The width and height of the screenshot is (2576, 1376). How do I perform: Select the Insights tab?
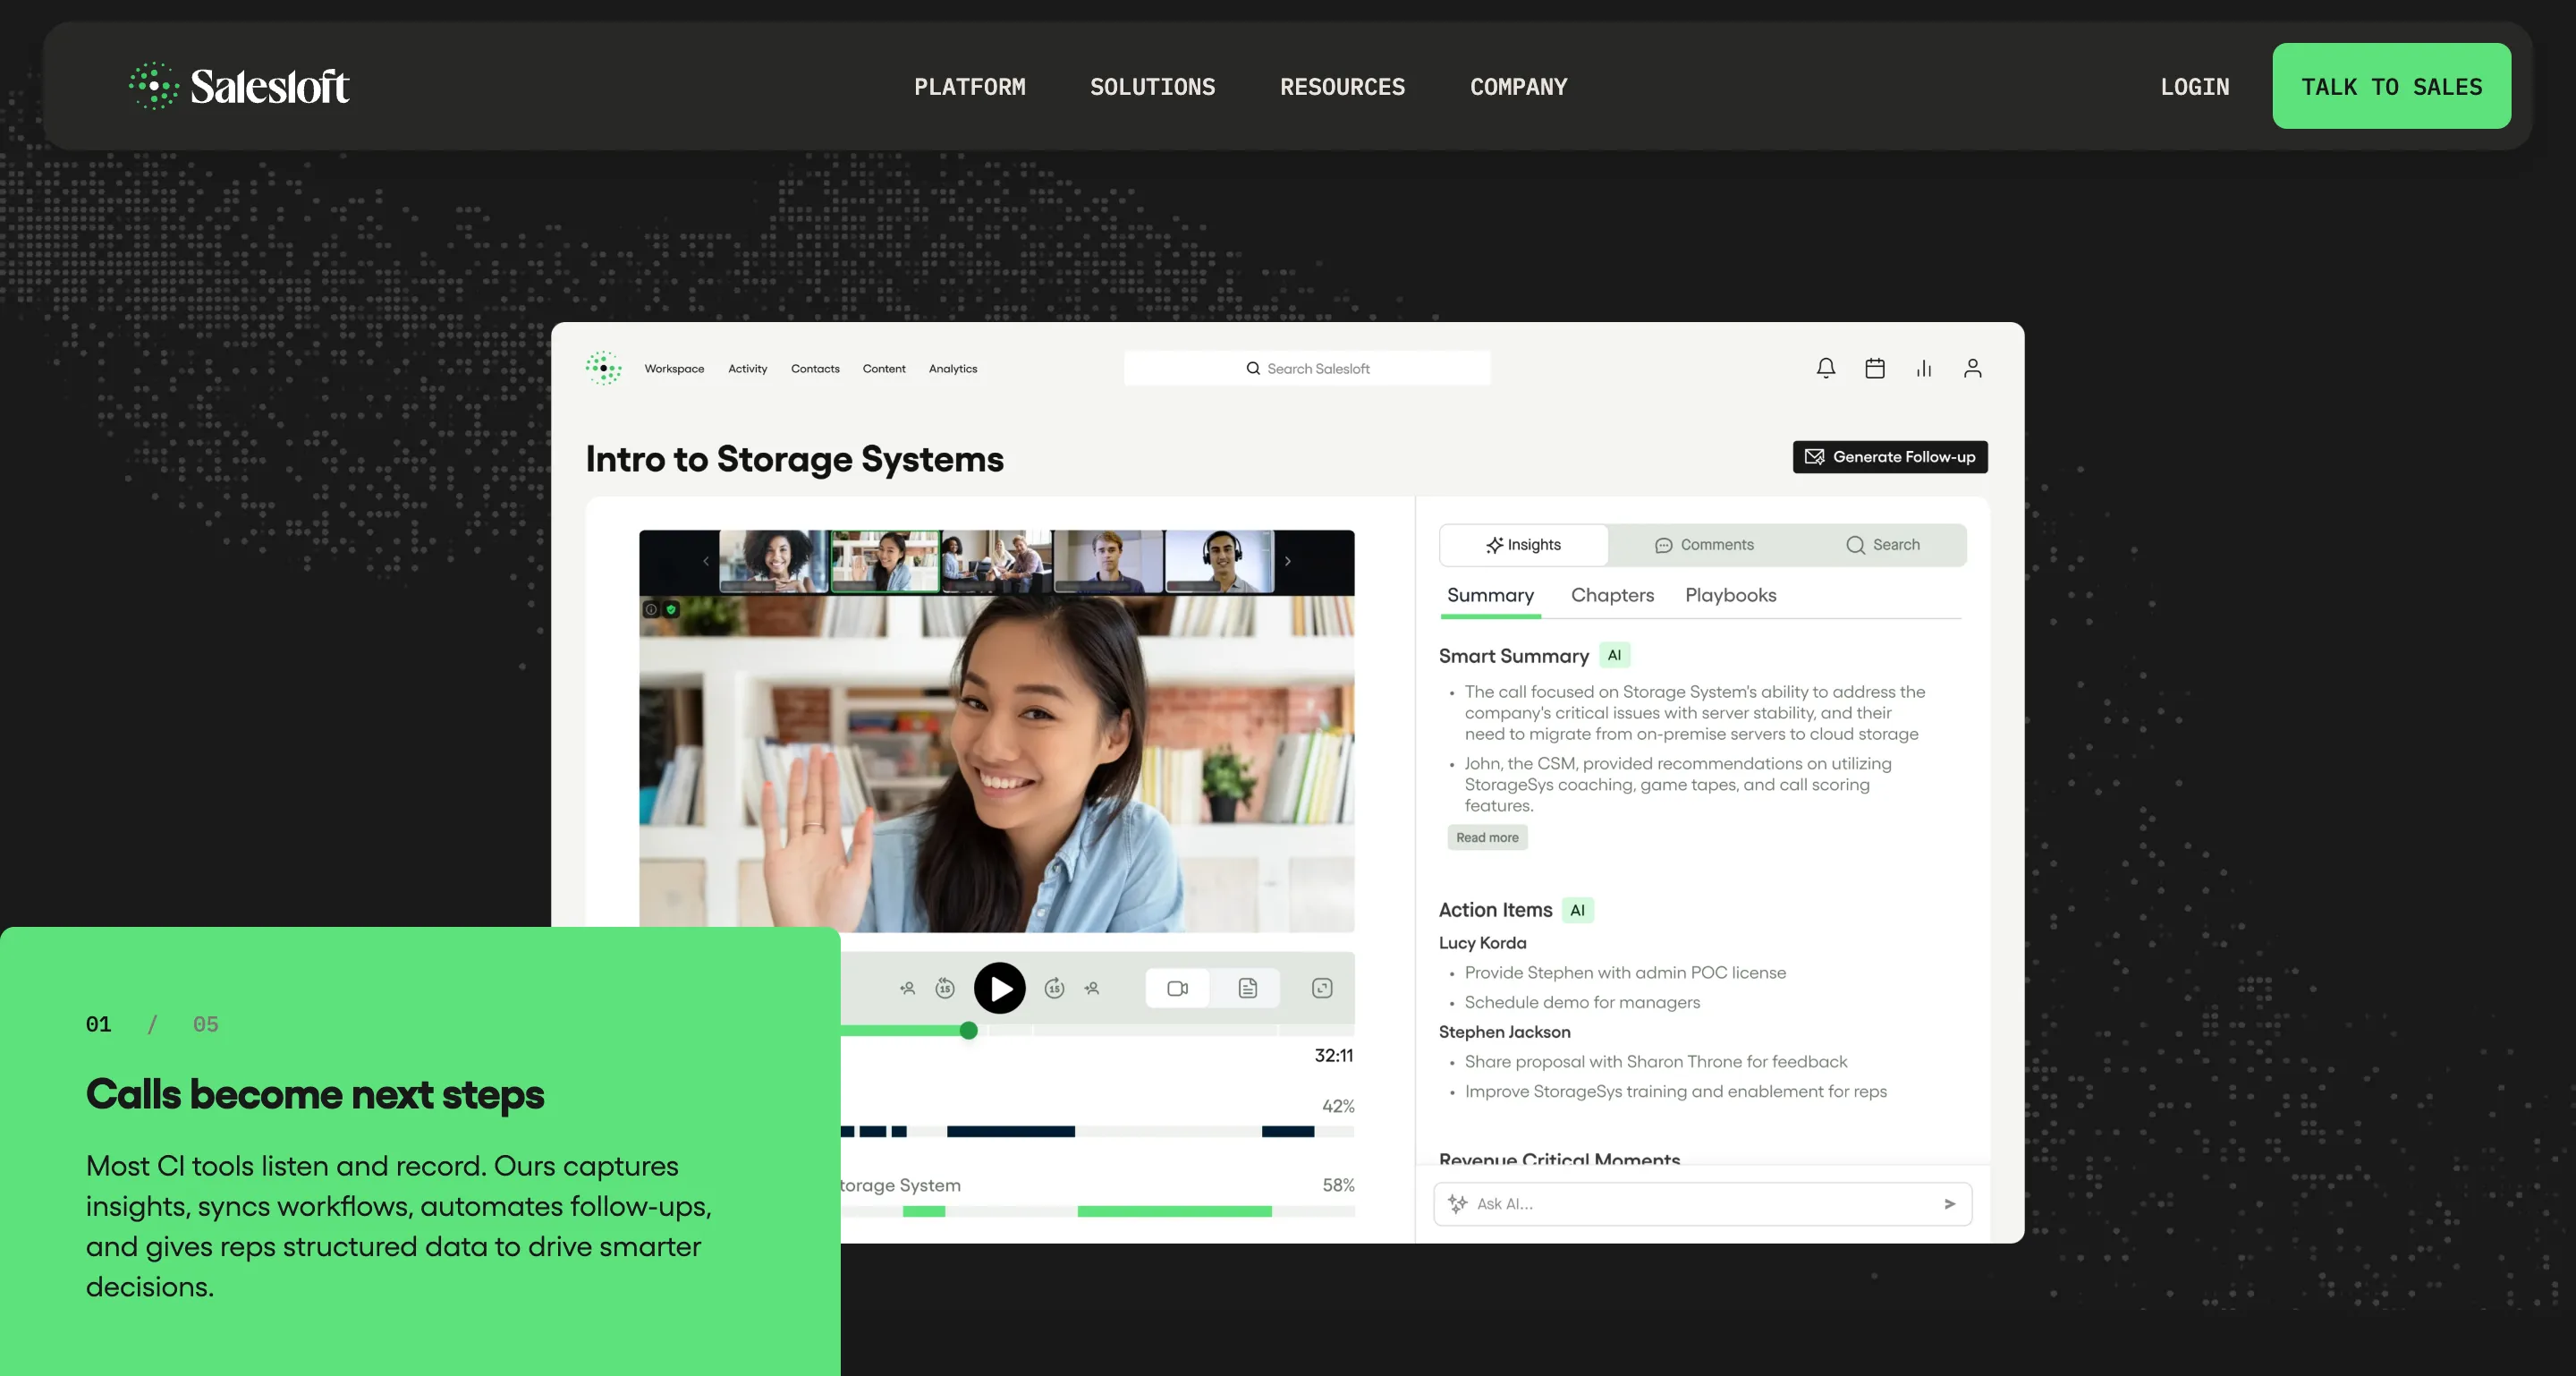pos(1523,545)
